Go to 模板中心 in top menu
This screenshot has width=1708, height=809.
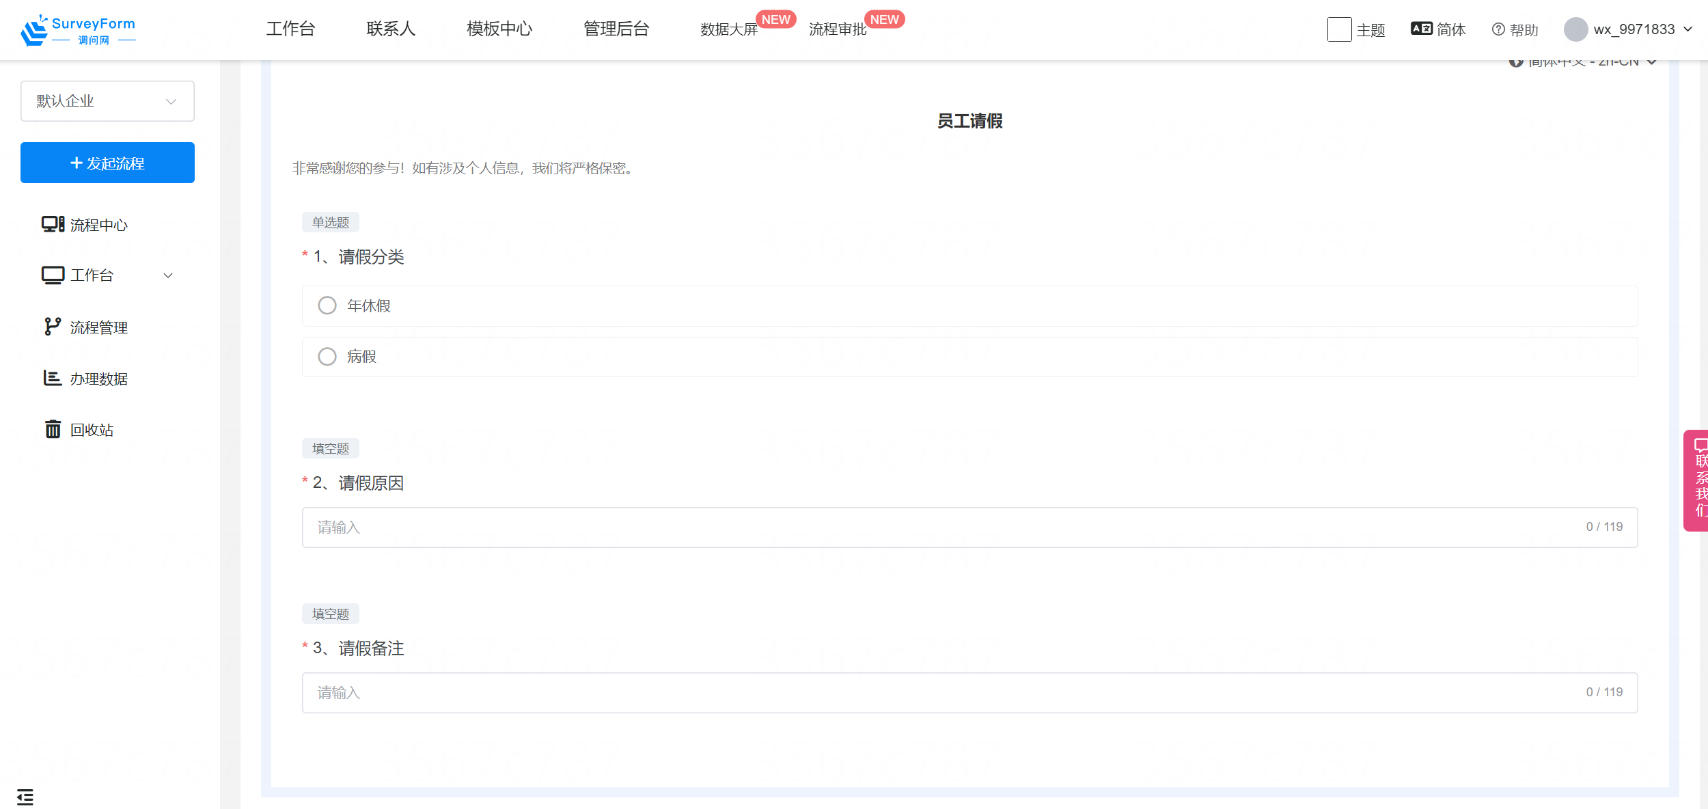[499, 29]
